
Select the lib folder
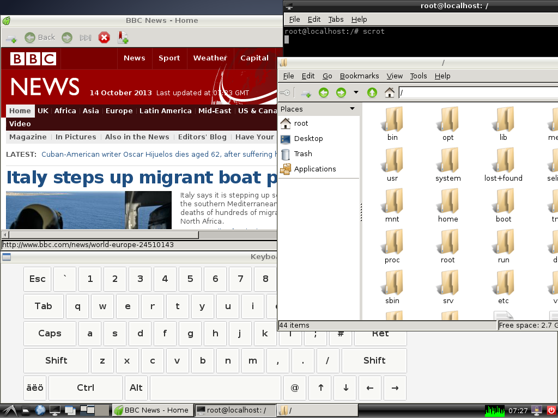503,124
